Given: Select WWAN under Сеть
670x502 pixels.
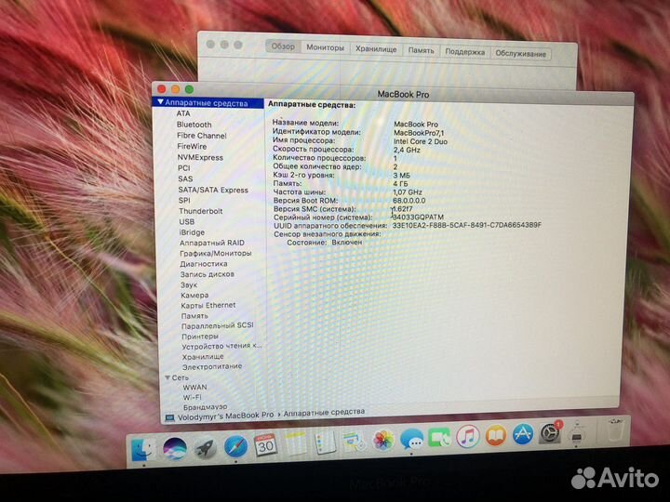Looking at the screenshot, I should coord(194,388).
